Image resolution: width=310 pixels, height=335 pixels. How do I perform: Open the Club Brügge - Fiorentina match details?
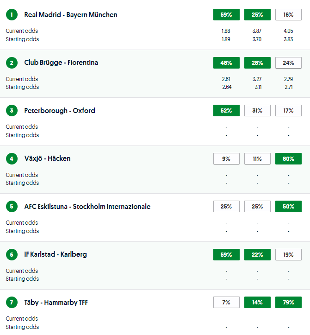[x=61, y=63]
